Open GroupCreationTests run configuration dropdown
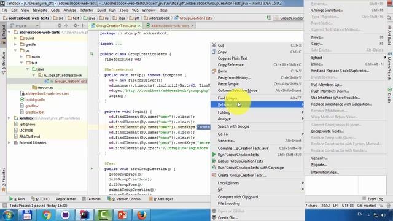The height and width of the screenshot is (221, 393). click(289, 18)
